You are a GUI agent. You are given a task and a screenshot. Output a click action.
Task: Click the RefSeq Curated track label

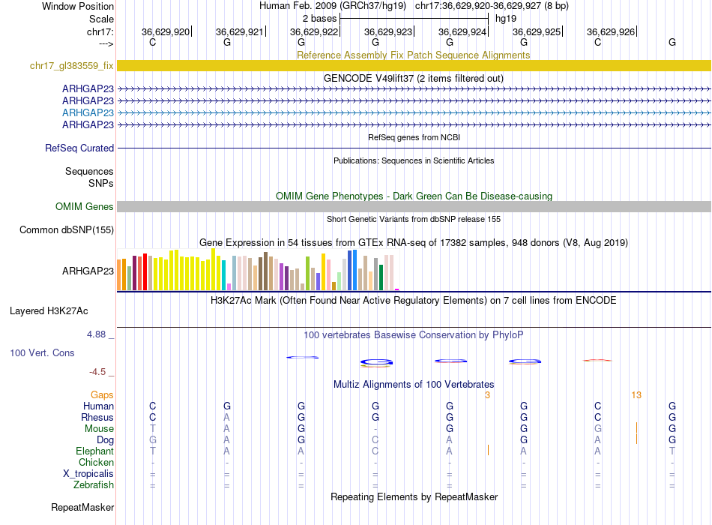79,148
